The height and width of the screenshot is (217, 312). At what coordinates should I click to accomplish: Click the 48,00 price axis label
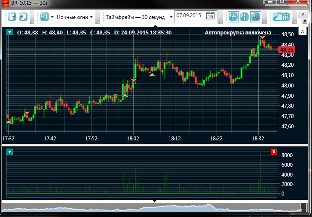[288, 86]
